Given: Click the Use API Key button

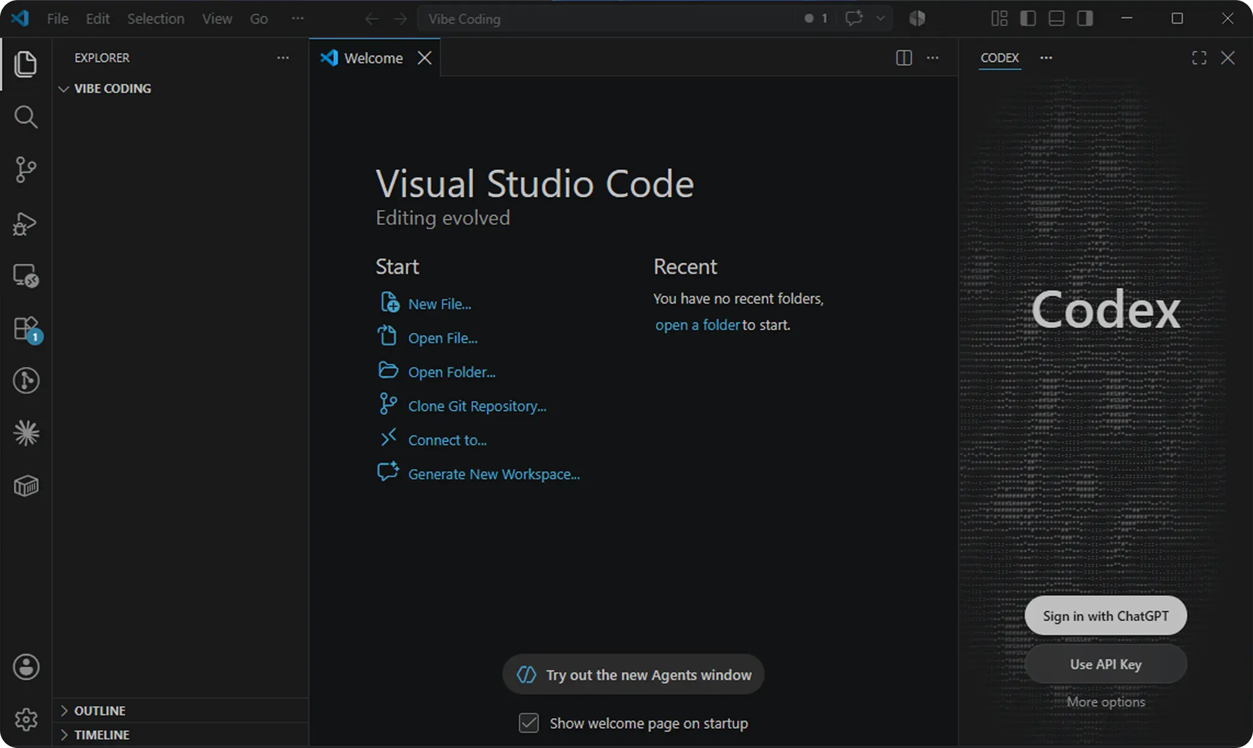Looking at the screenshot, I should click(x=1106, y=664).
